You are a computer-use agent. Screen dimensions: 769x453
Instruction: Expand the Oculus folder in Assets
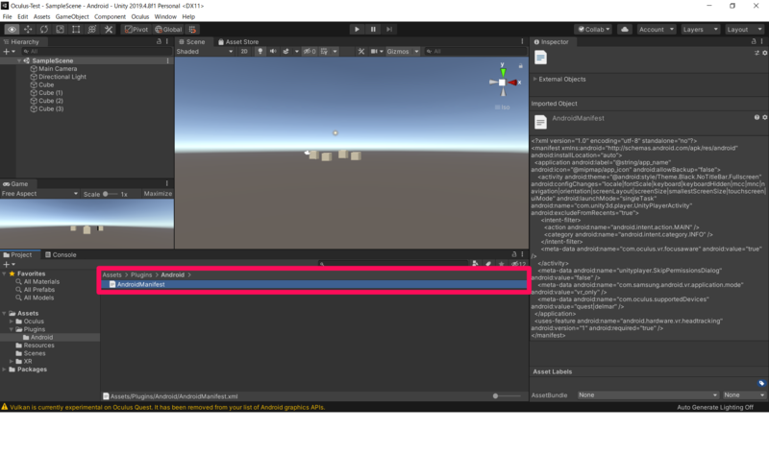[x=12, y=322]
